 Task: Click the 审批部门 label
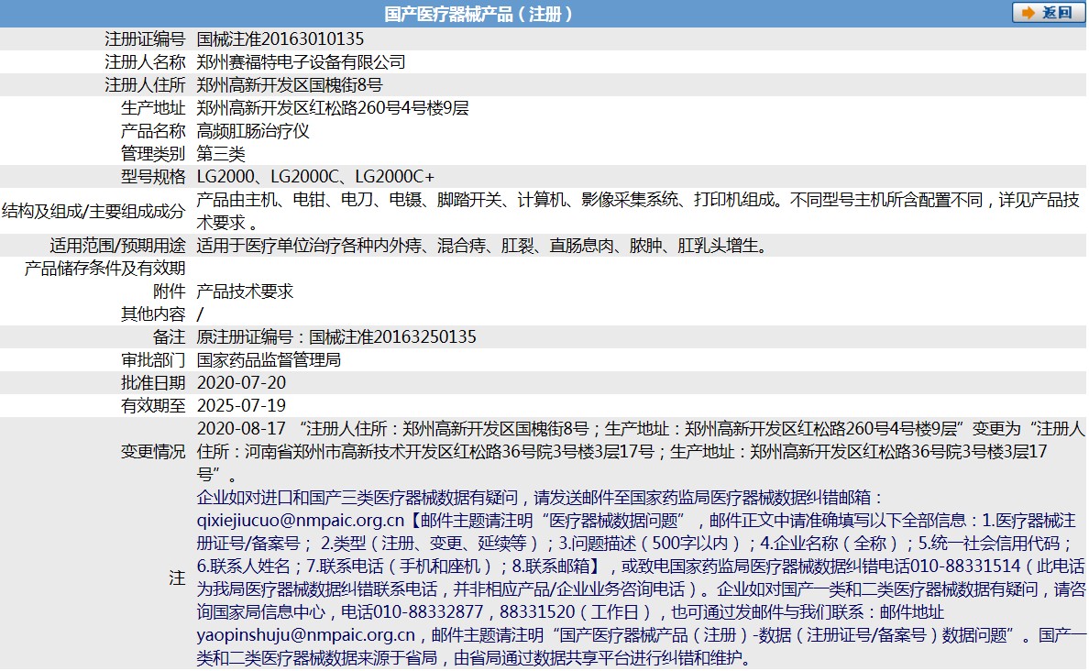tap(153, 360)
